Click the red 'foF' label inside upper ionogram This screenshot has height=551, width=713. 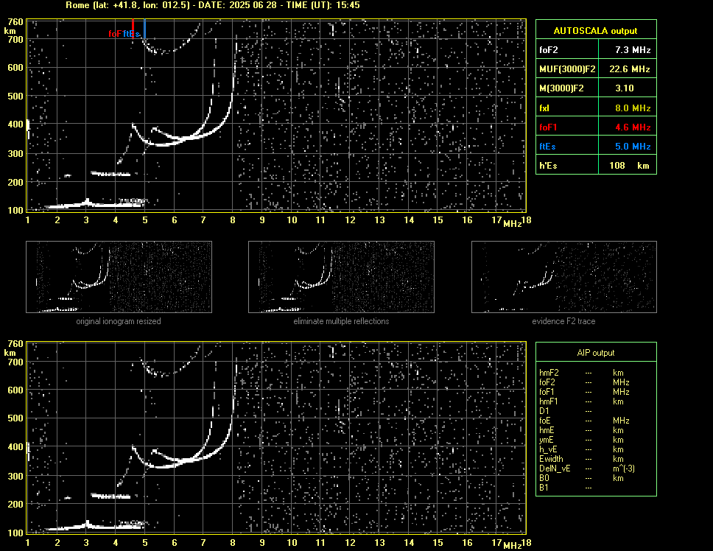click(115, 34)
